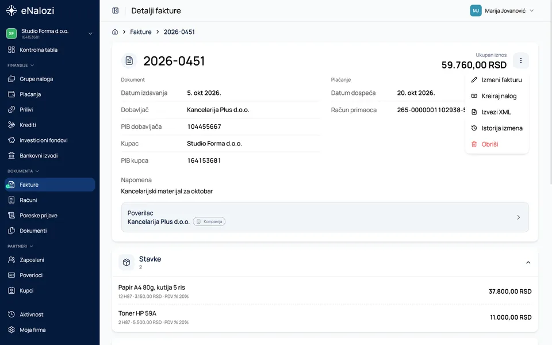Open Krediti in sidebar
The image size is (552, 345).
tap(49, 125)
